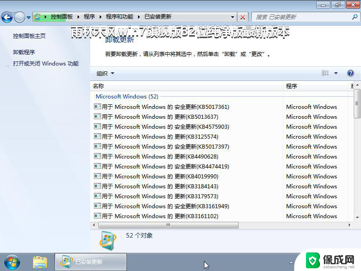Click the icon beside KB5017361
Image resolution: width=361 pixels, height=271 pixels.
[x=97, y=107]
